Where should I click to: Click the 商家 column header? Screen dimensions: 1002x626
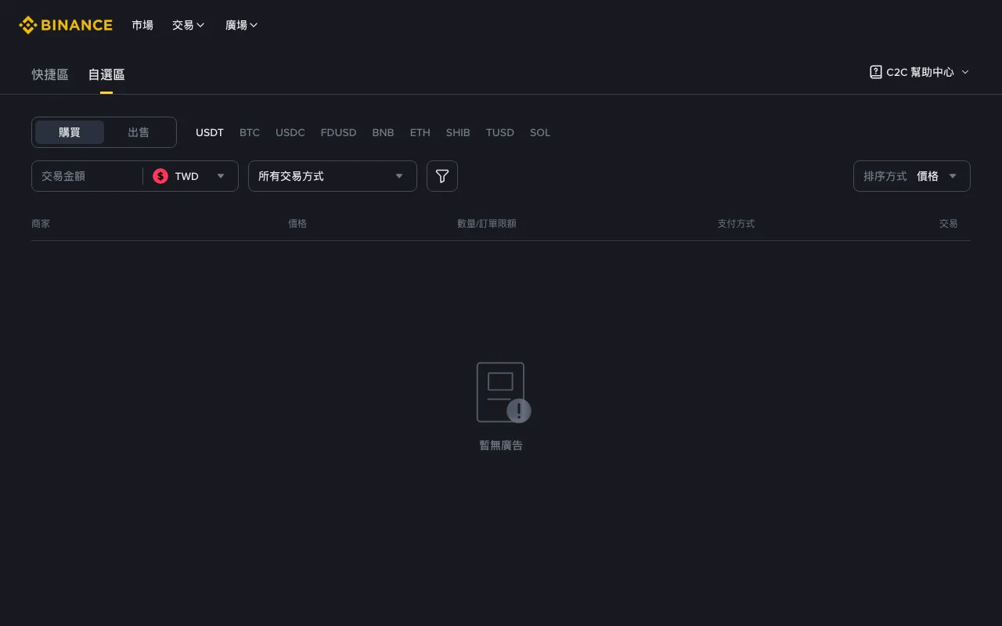pos(41,223)
